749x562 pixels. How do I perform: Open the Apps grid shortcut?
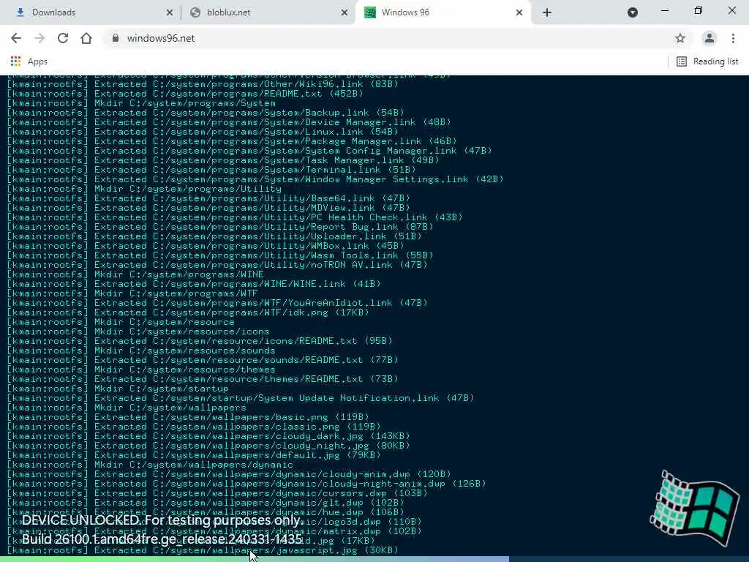tap(29, 61)
